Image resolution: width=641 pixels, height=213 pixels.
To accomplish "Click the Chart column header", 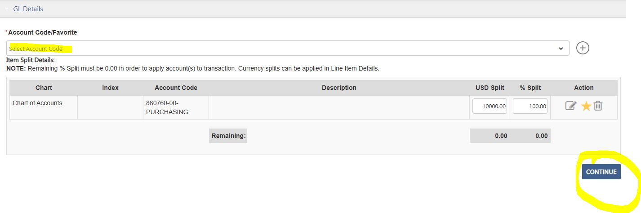I will click(44, 88).
